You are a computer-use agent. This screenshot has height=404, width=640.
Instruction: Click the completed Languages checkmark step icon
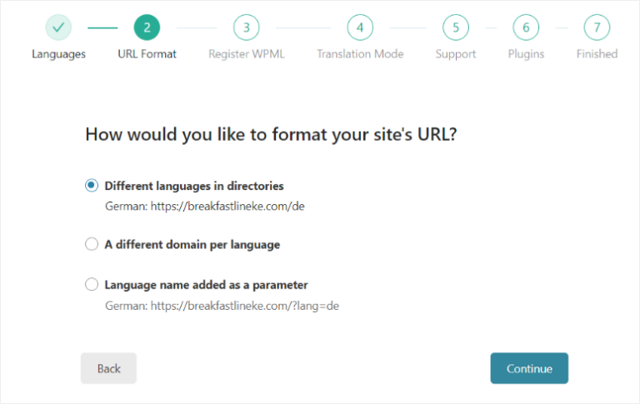[58, 27]
